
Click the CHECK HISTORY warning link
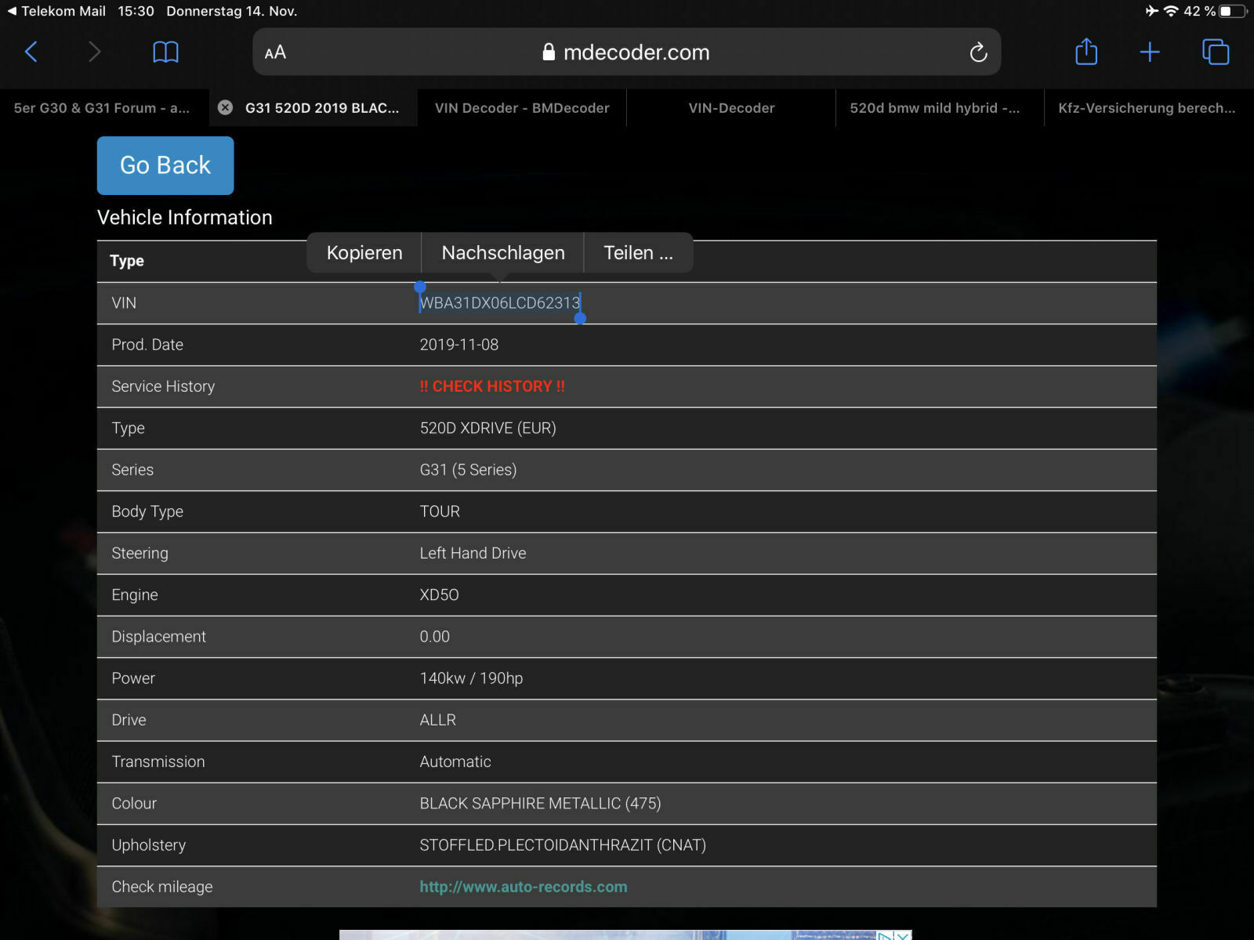pos(492,386)
